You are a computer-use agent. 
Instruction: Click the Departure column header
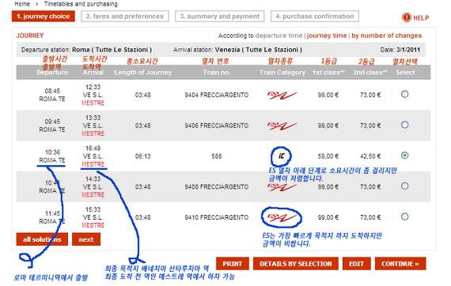point(52,73)
